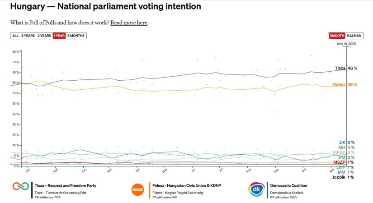Viewport: 373px width, 203px height.
Task: Set time range to 2 YEARS
Action: point(44,36)
